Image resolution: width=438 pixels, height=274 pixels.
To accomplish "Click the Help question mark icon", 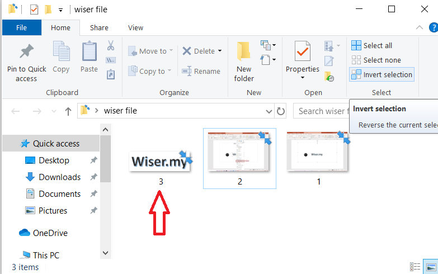I will [434, 27].
